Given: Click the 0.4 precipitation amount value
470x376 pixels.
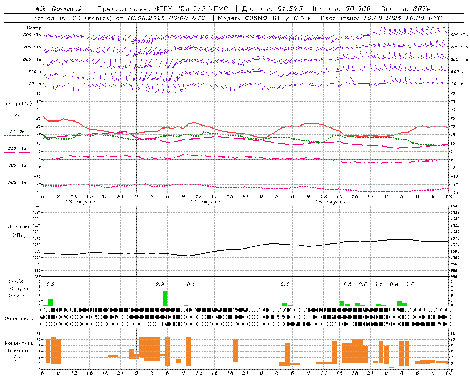Looking at the screenshot, I should 285,284.
